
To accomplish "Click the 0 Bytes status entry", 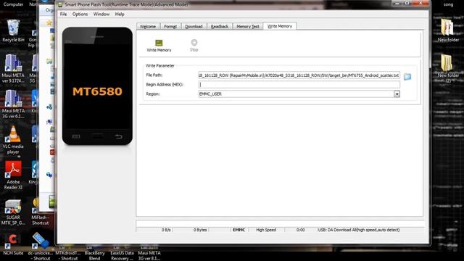I will click(x=200, y=230).
